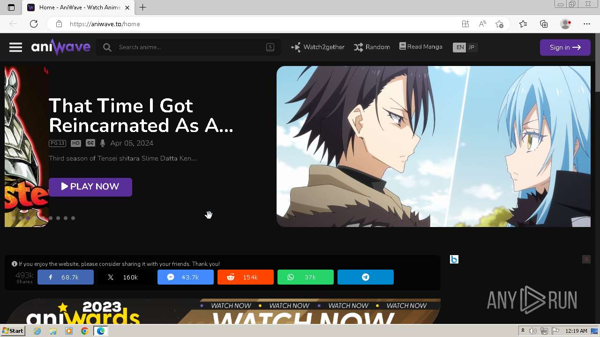The image size is (600, 337).
Task: Select the active purple carousel dot
Action: 28,218
